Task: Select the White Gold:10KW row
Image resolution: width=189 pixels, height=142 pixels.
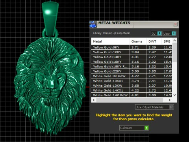Action: click(x=132, y=86)
